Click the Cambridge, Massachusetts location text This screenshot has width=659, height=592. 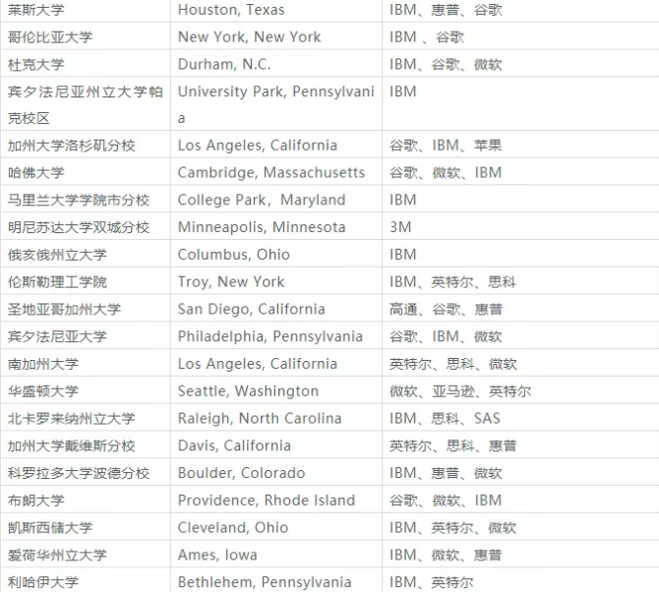tap(270, 172)
